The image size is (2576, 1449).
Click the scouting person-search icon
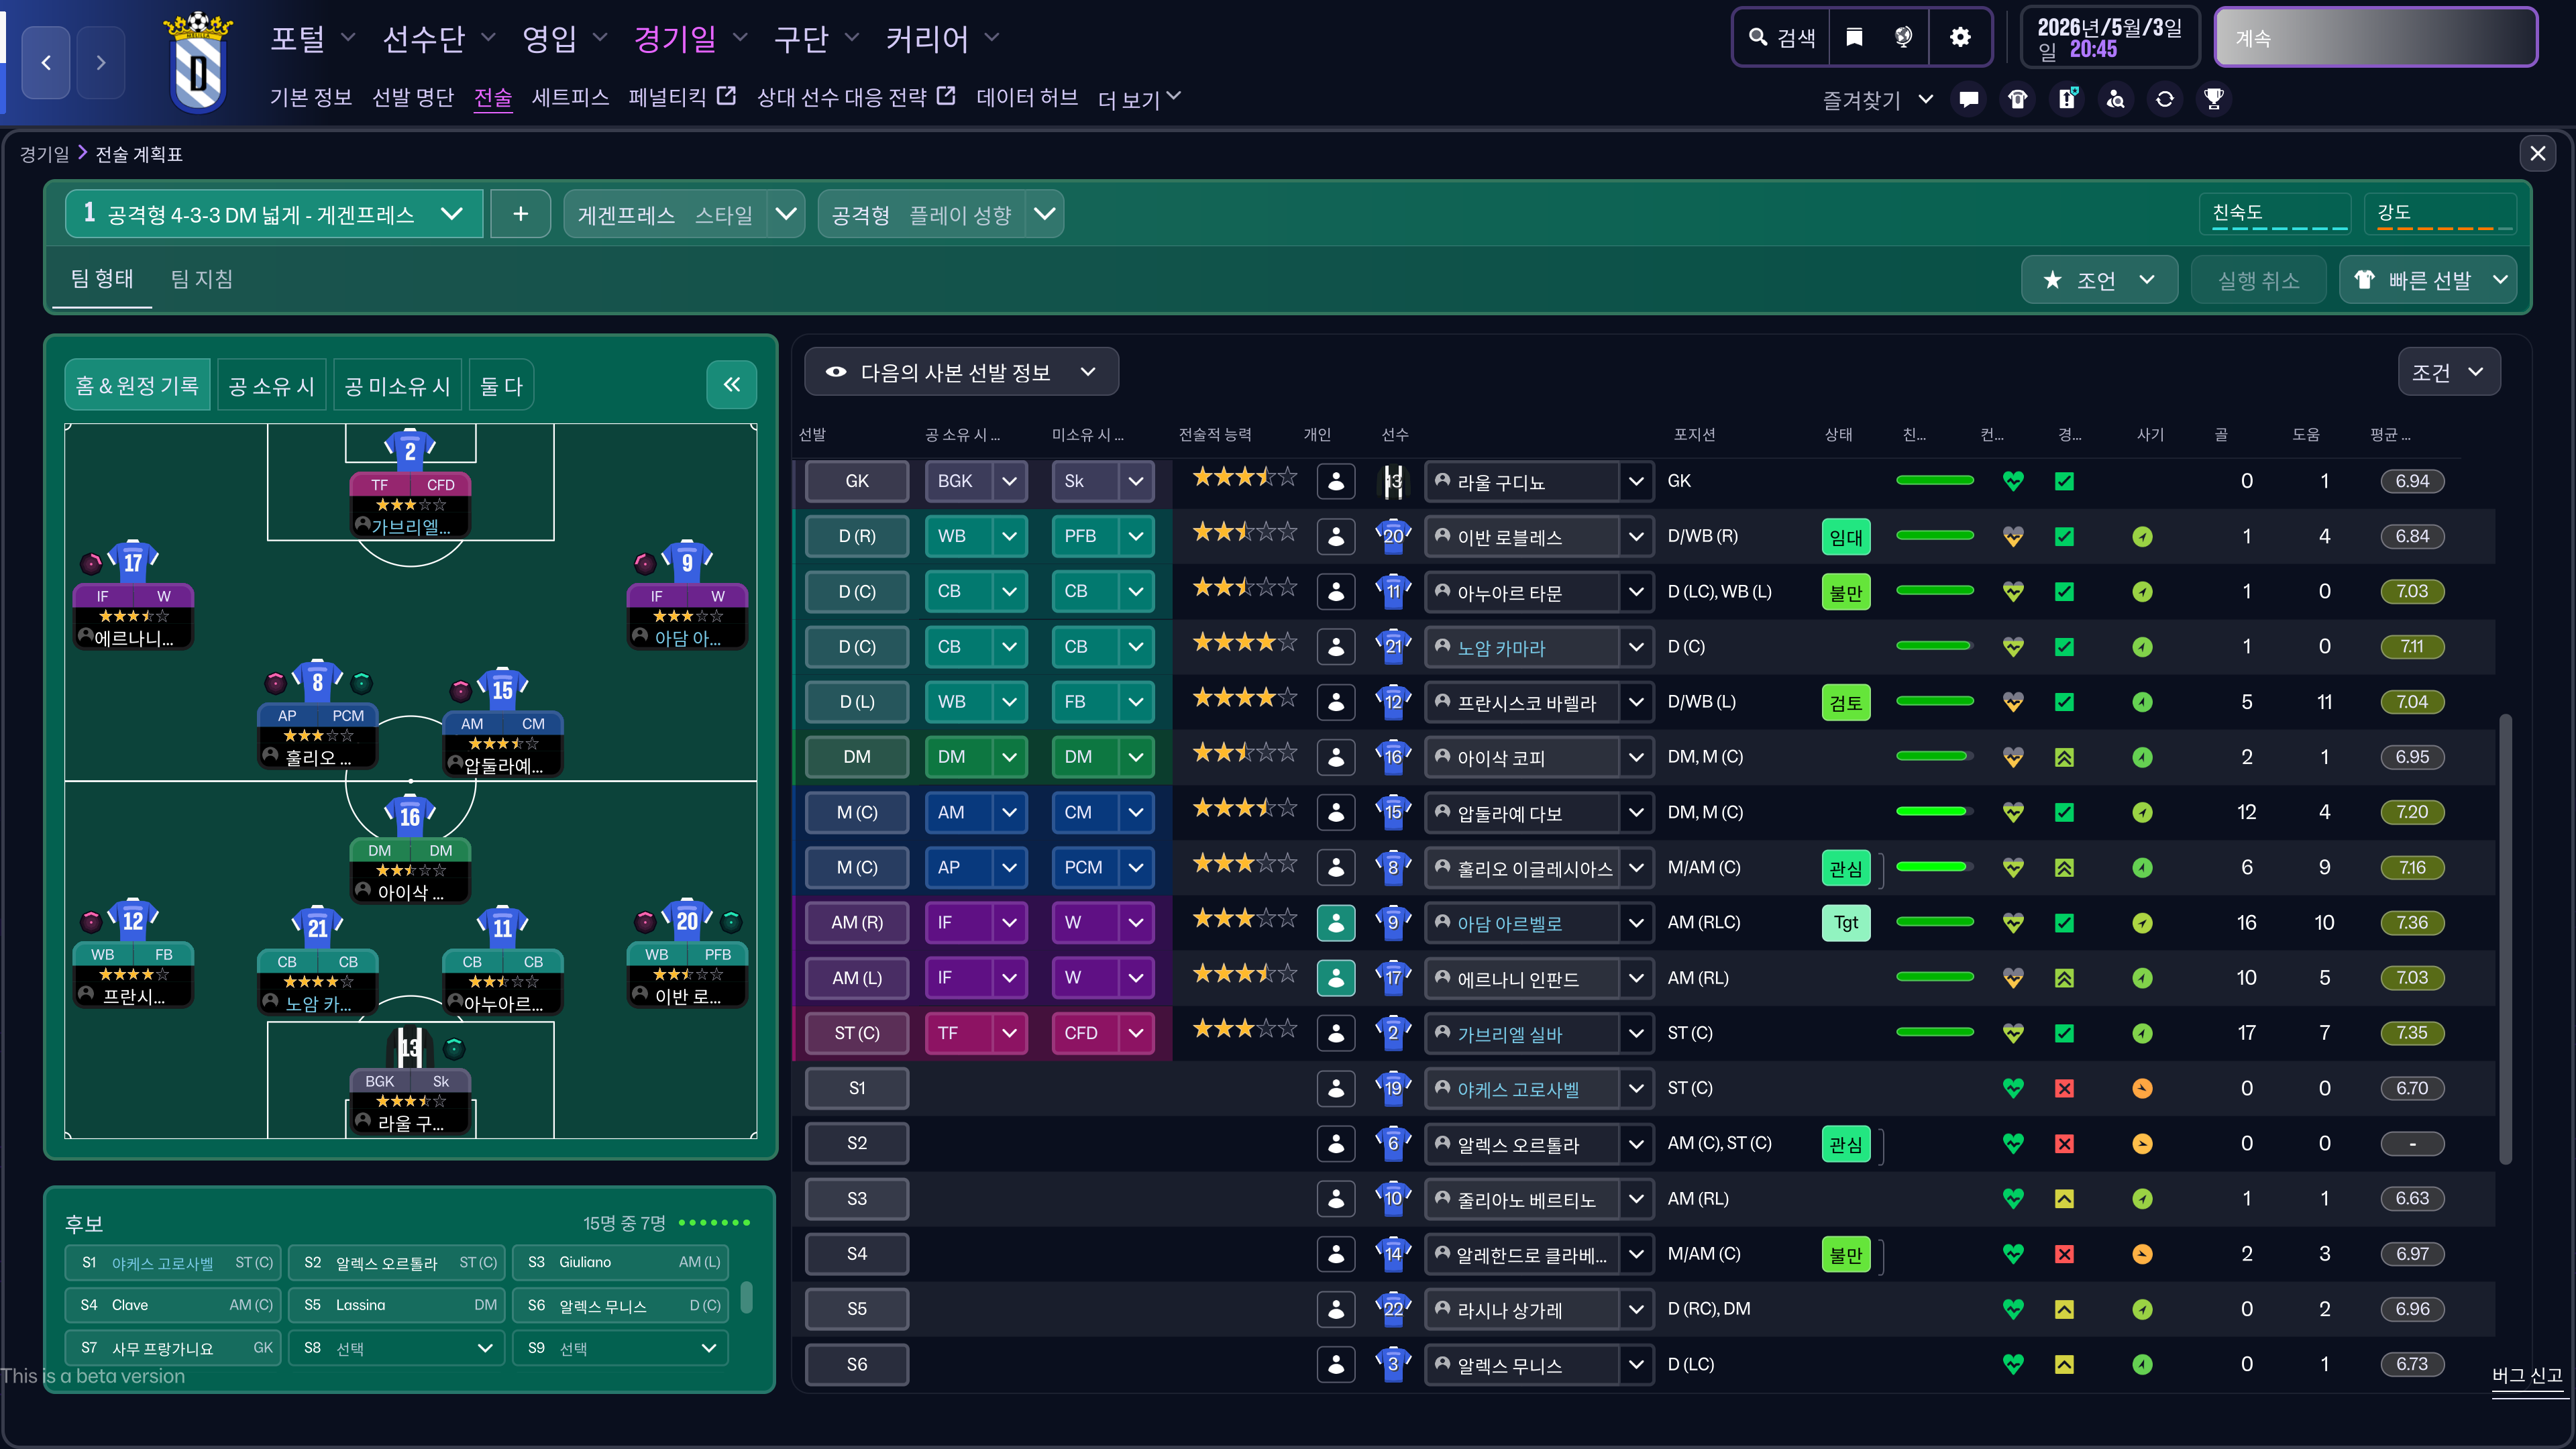point(2115,99)
